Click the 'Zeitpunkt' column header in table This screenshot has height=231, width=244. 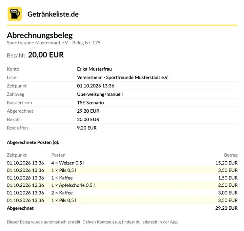[x=17, y=155]
